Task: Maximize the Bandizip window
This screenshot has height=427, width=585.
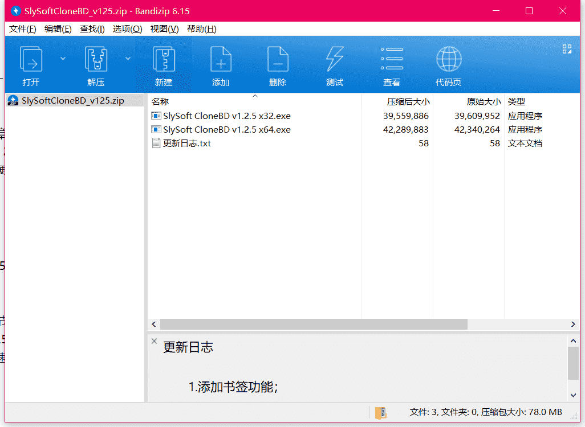Action: [529, 11]
